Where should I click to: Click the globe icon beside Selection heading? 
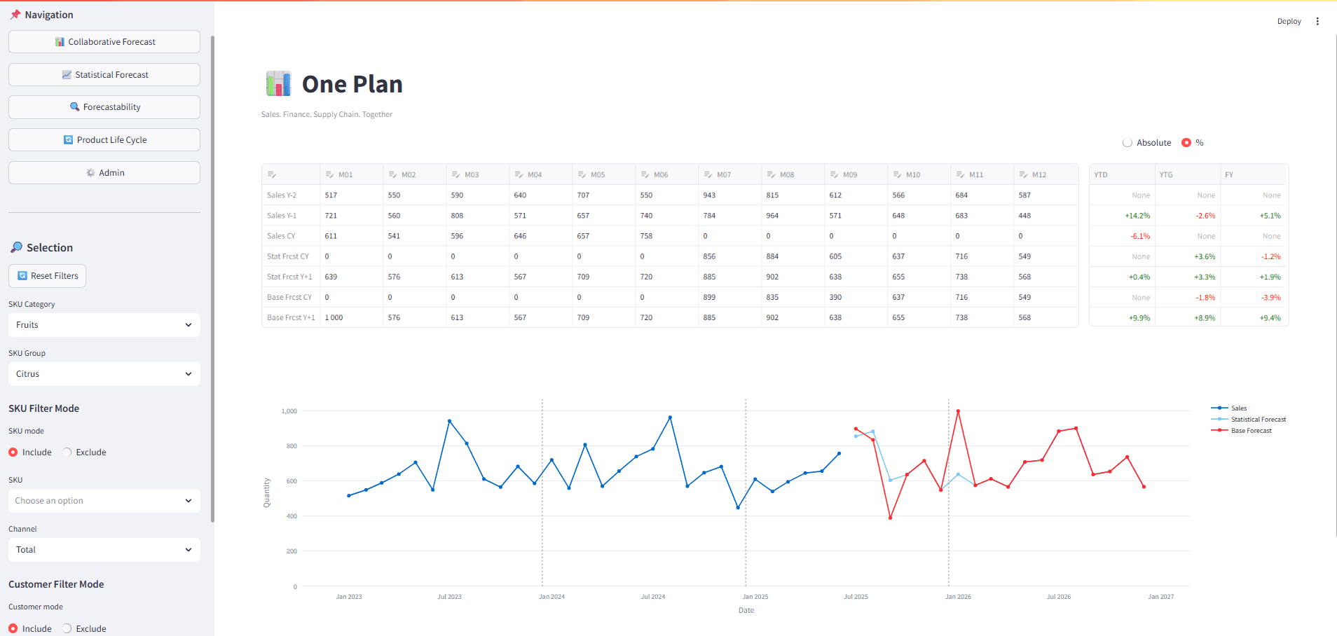coord(15,247)
